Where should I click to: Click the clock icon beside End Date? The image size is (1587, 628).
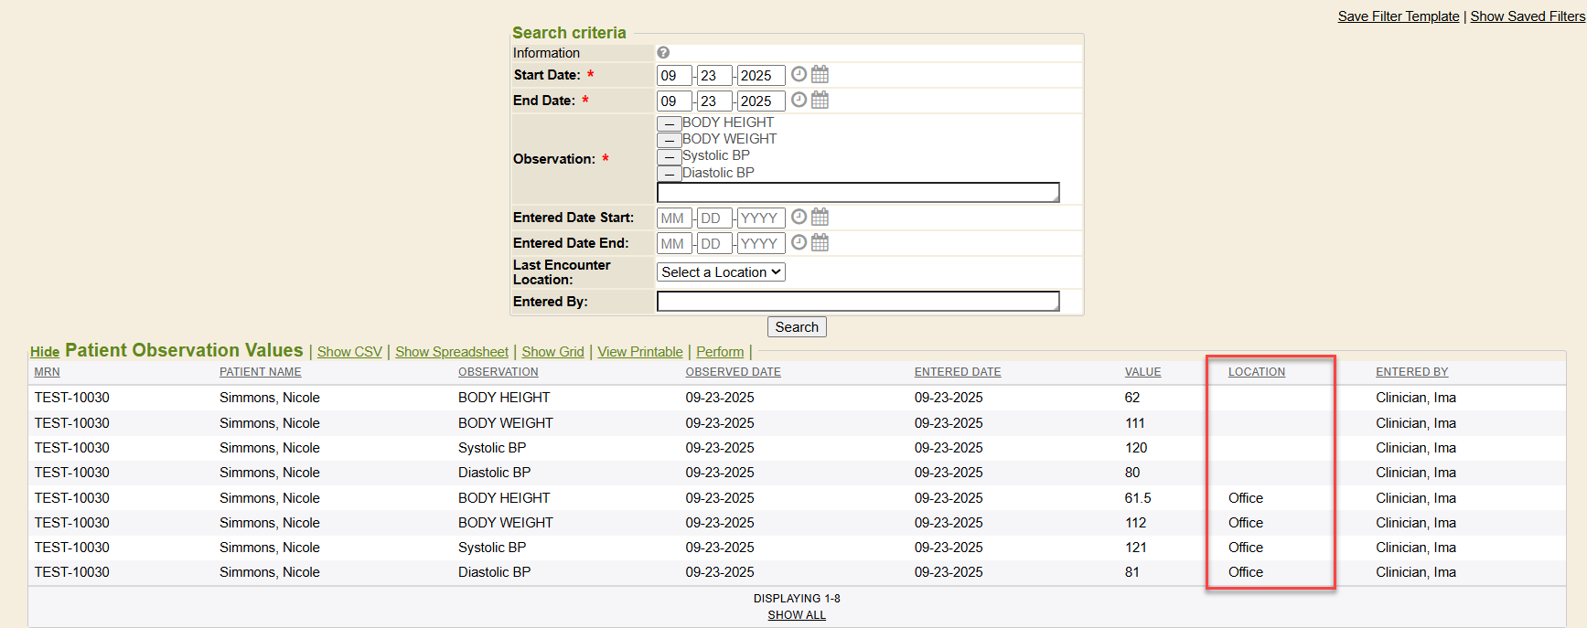[799, 101]
